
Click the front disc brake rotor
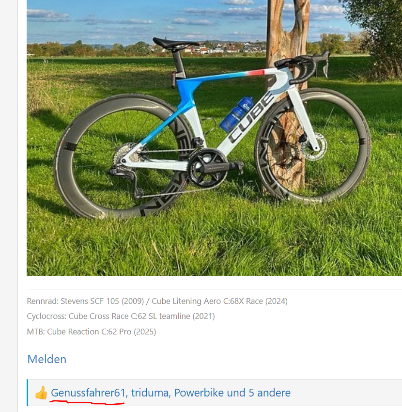(313, 146)
